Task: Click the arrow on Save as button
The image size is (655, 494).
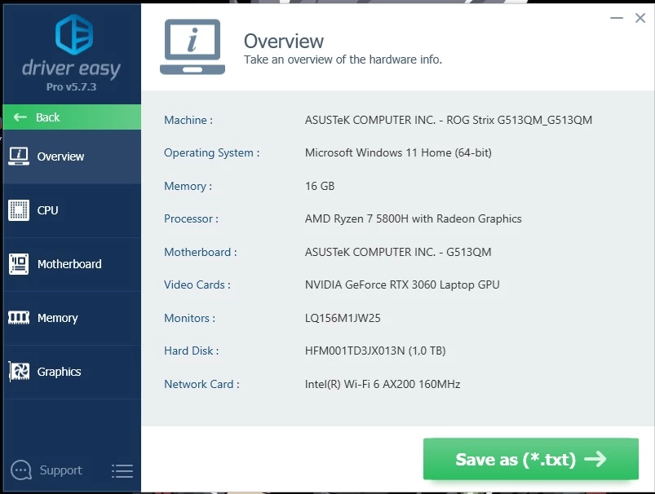Action: pos(595,459)
